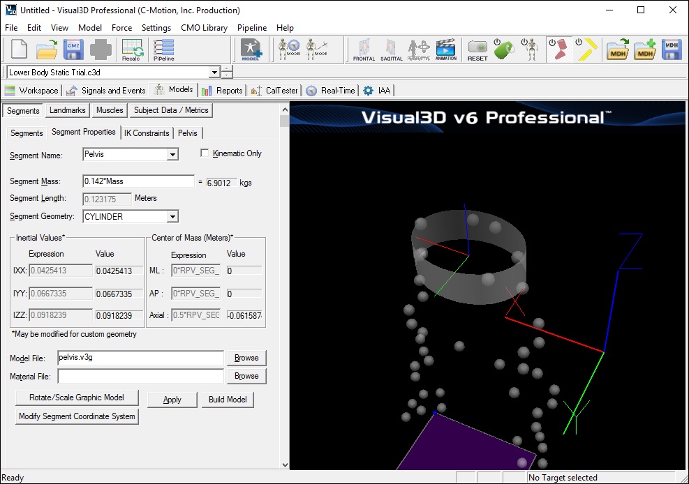Click file selector up-down spinner
The width and height of the screenshot is (689, 484).
coord(226,72)
